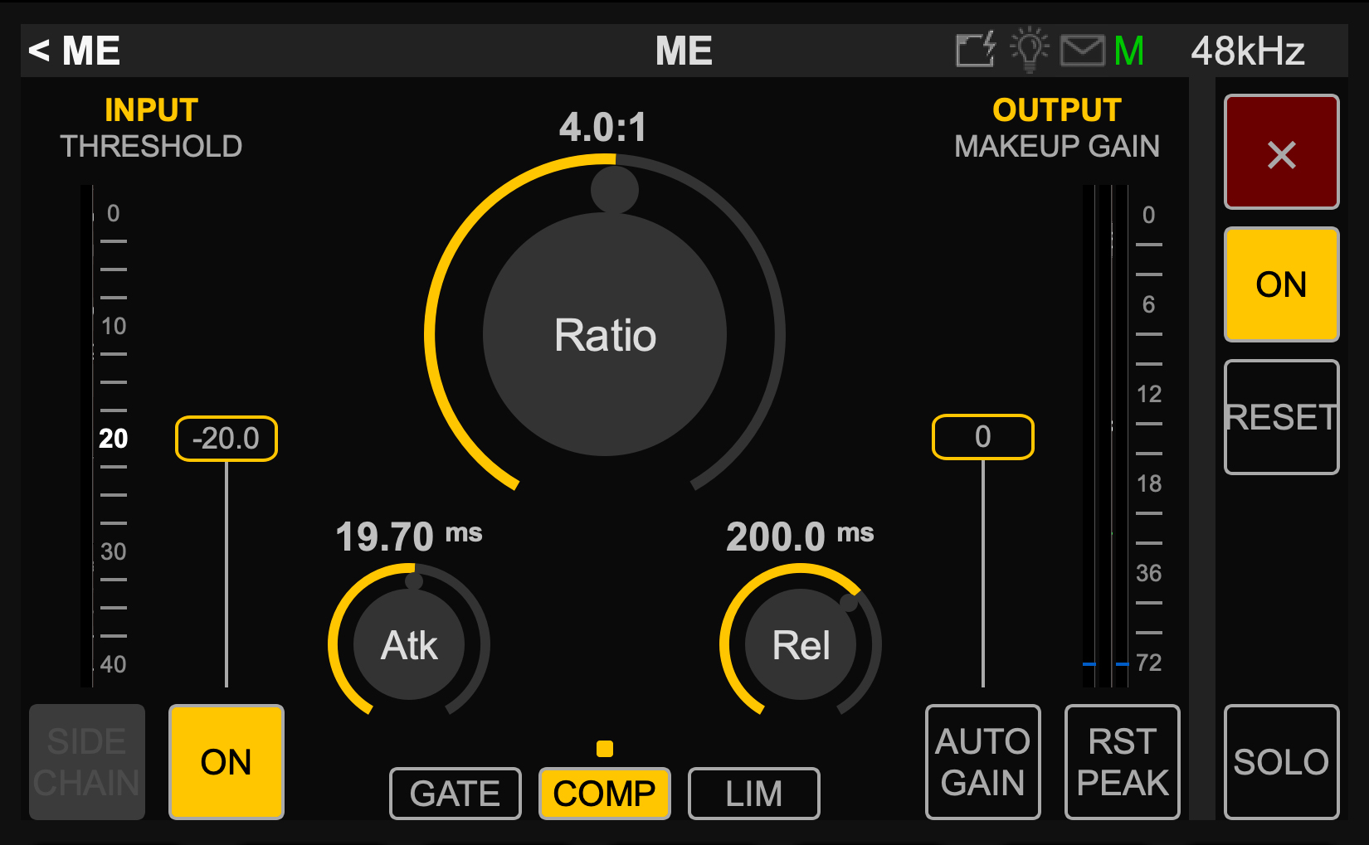Screen dimensions: 1369x845
Task: Select the COMP tab
Action: coord(605,794)
